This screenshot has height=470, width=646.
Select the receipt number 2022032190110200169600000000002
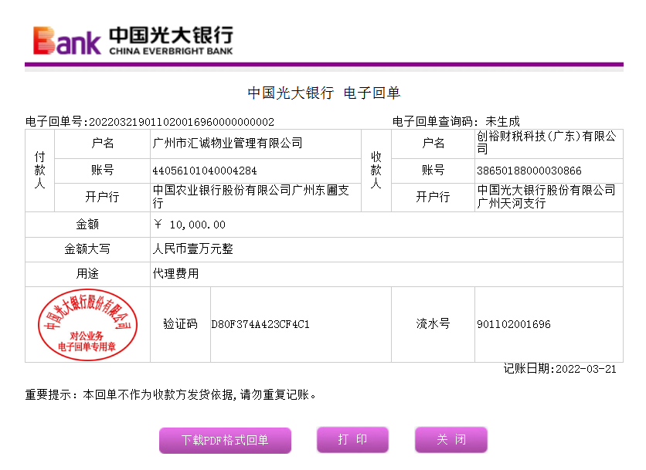(182, 122)
